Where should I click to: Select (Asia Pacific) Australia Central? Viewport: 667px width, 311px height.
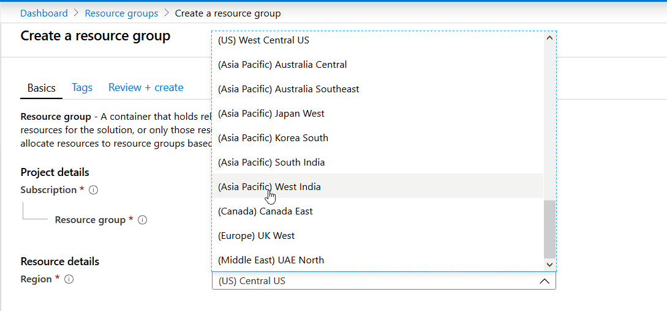click(x=377, y=65)
